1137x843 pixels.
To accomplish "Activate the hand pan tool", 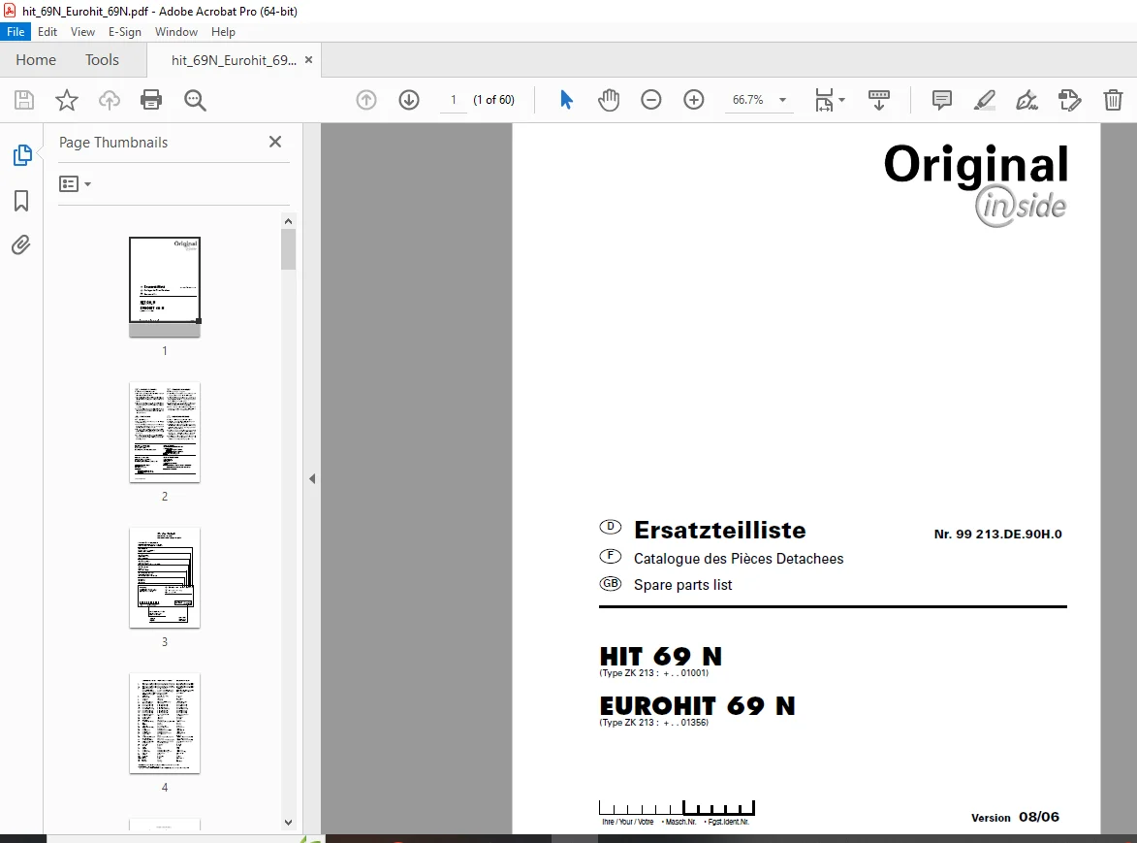I will (609, 100).
